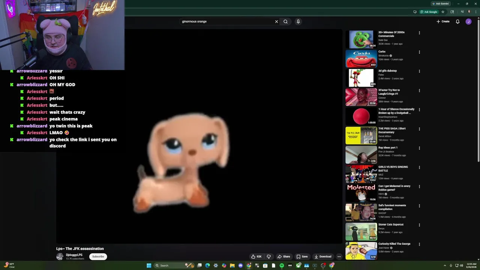Click in the ginormous orange search field
480x270 pixels.
227,21
